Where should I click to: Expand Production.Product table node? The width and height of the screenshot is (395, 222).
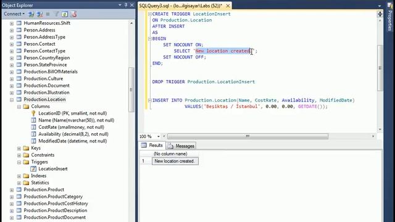12,190
